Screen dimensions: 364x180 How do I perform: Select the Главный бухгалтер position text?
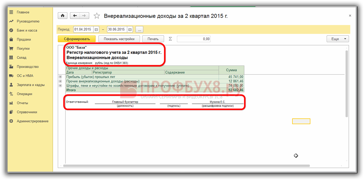(x=125, y=102)
